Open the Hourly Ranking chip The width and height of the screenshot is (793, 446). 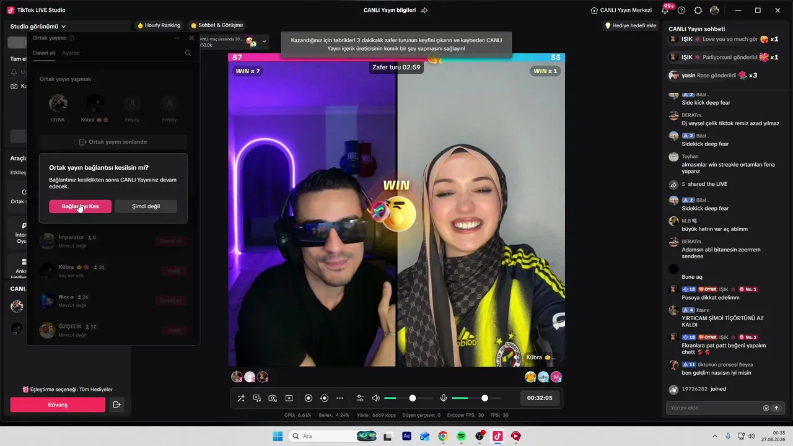[x=159, y=25]
